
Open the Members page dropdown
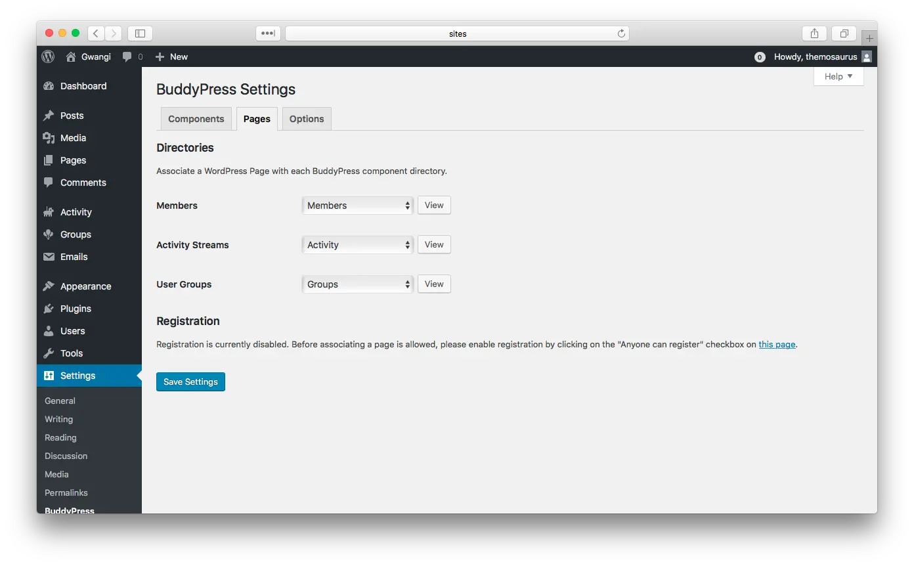pyautogui.click(x=358, y=206)
